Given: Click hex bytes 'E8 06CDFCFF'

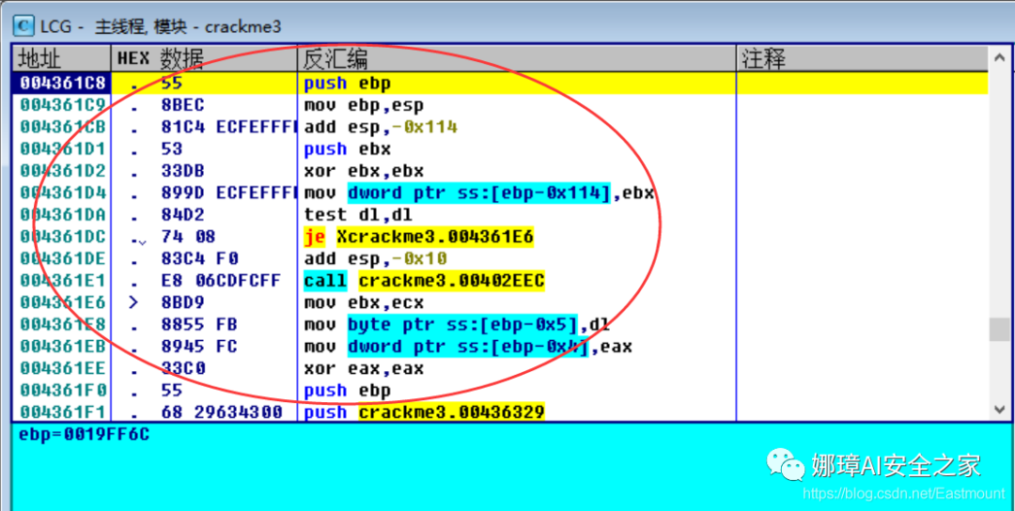Looking at the screenshot, I should pyautogui.click(x=222, y=281).
